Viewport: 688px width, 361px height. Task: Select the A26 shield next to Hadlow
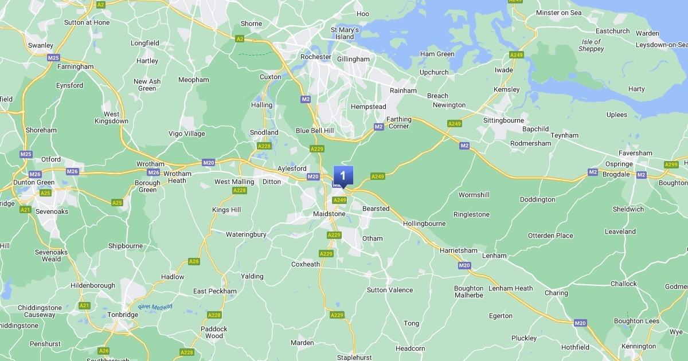(194, 261)
